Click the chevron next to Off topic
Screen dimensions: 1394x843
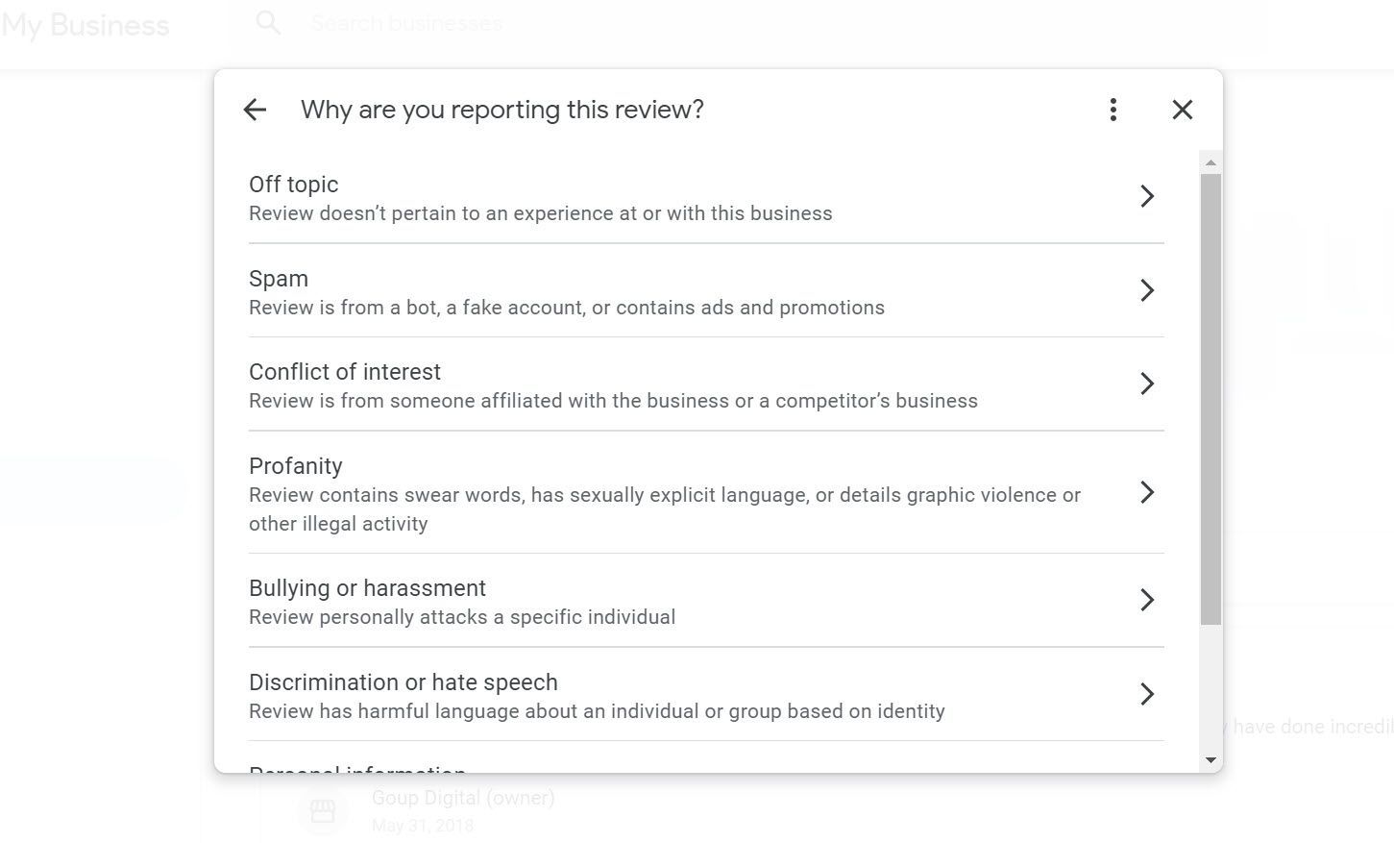click(1147, 196)
